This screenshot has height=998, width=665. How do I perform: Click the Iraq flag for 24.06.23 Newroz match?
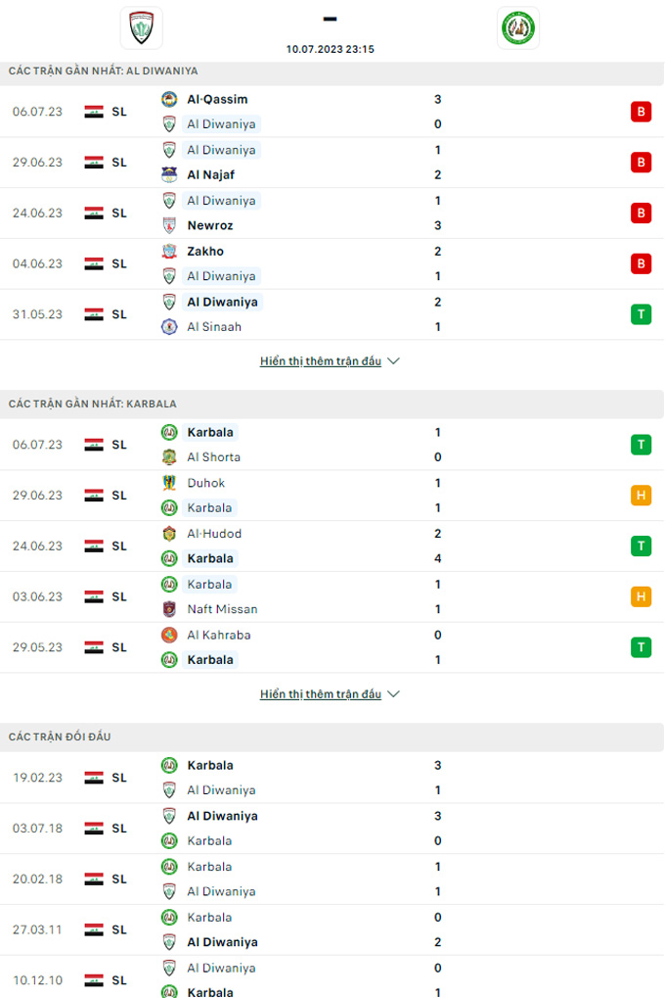[94, 213]
